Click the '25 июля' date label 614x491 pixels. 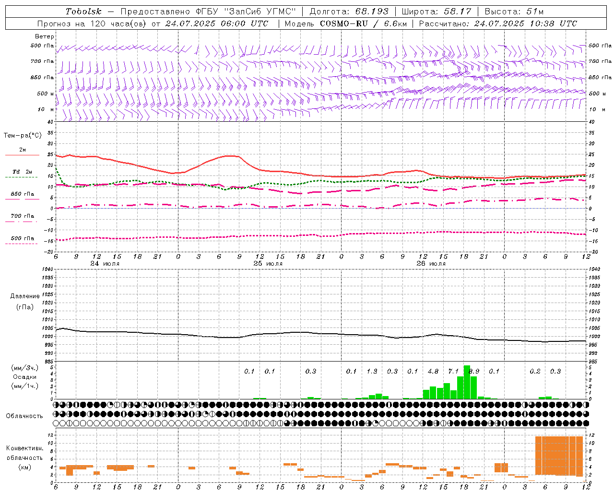268,264
